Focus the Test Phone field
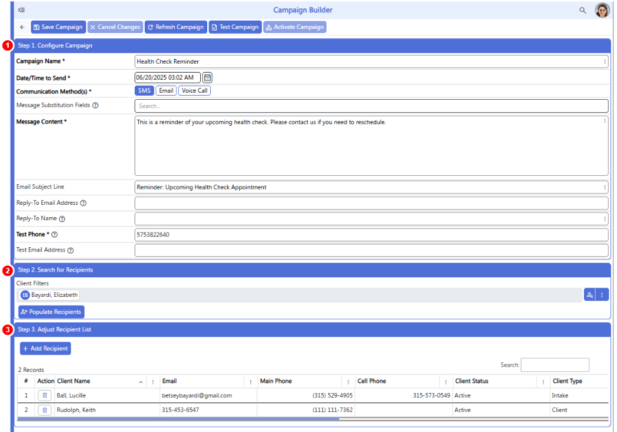The width and height of the screenshot is (617, 432). [371, 234]
